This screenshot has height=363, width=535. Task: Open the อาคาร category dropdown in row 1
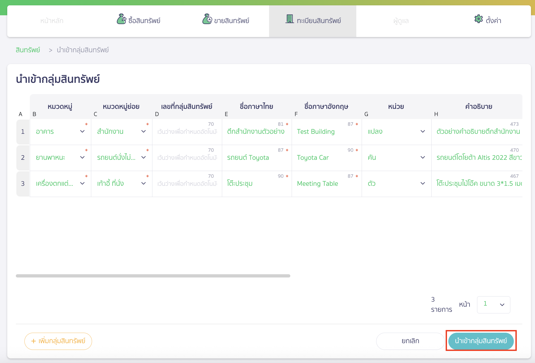coord(82,132)
